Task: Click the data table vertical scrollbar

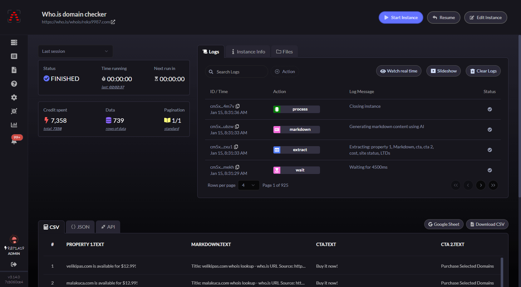Action: coord(502,270)
